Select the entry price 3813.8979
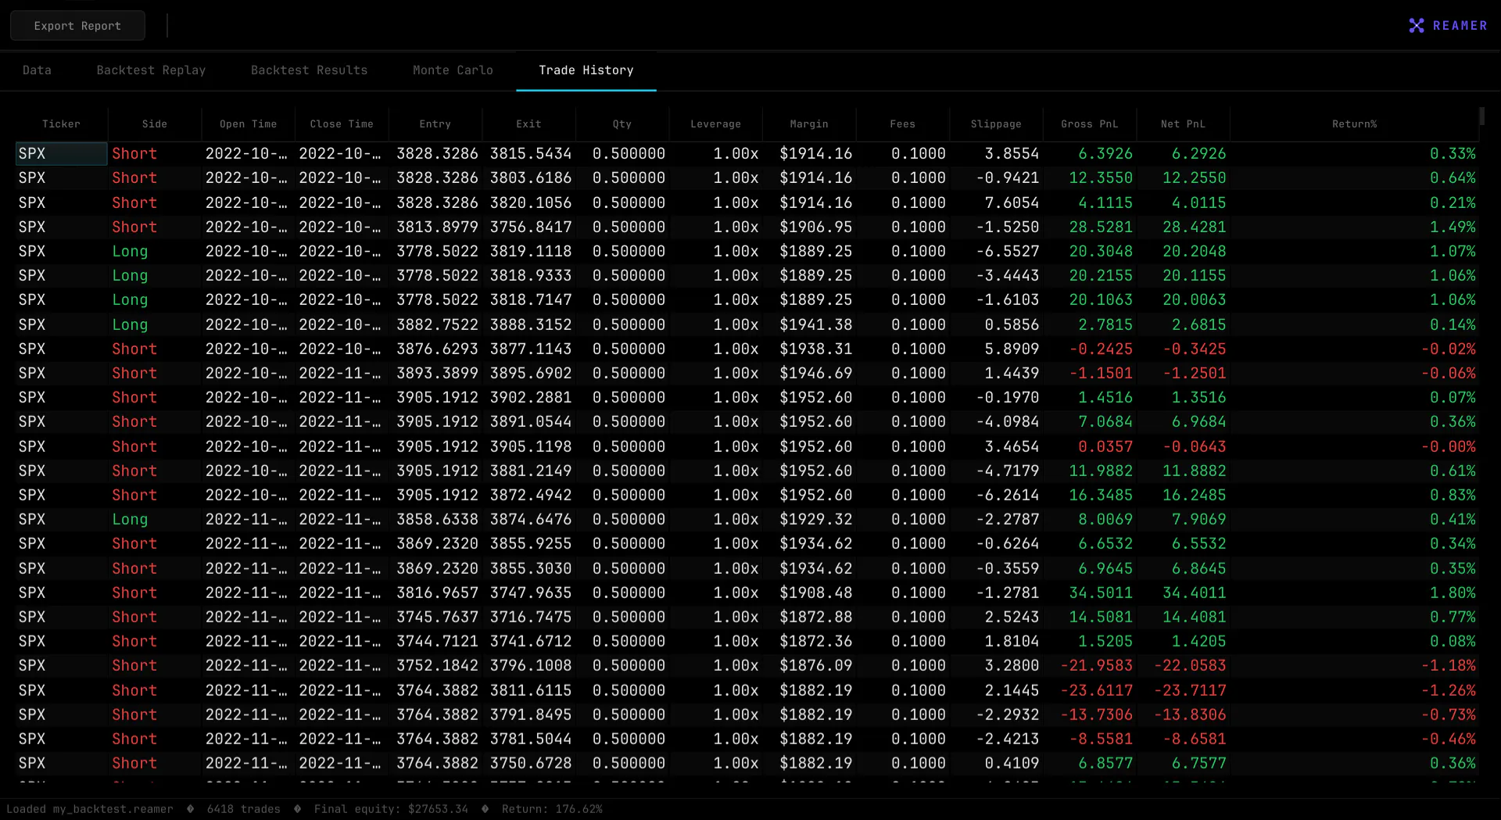1501x820 pixels. [x=437, y=227]
